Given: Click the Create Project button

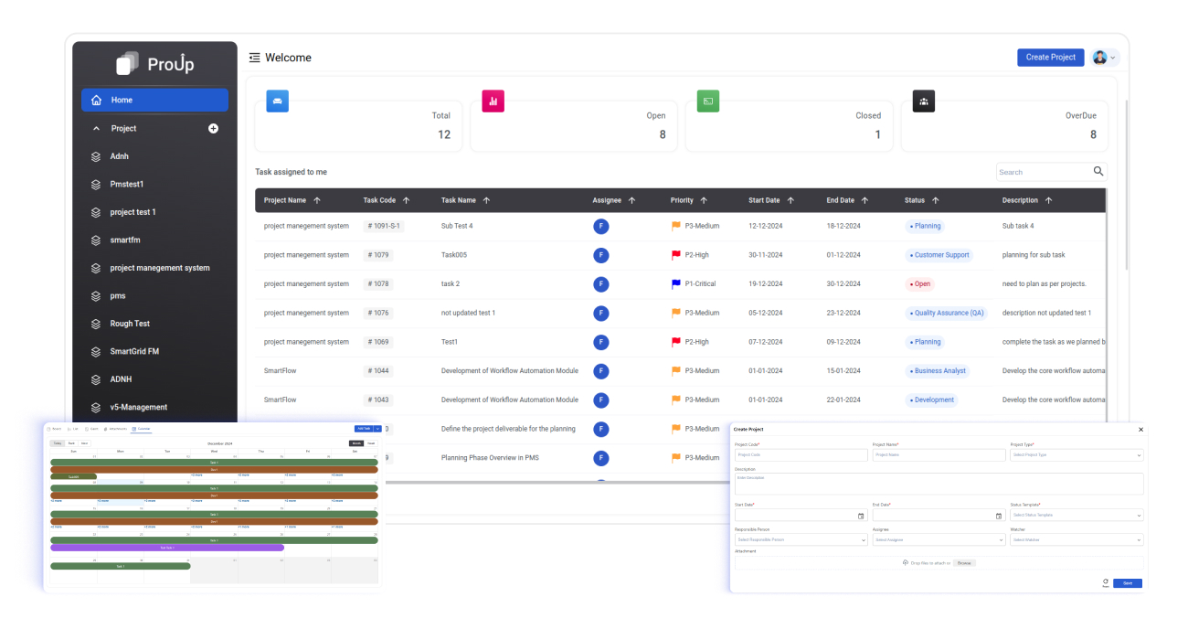Looking at the screenshot, I should coord(1050,58).
